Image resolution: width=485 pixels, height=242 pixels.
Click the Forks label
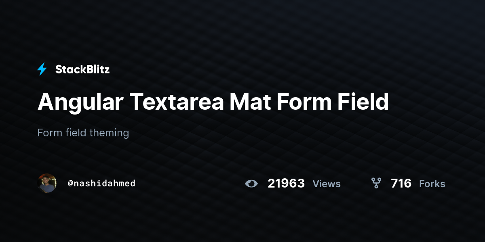point(432,184)
